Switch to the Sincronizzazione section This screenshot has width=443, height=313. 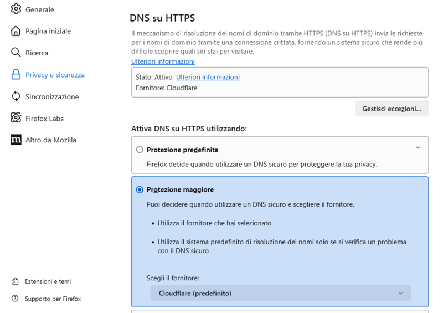pos(52,97)
